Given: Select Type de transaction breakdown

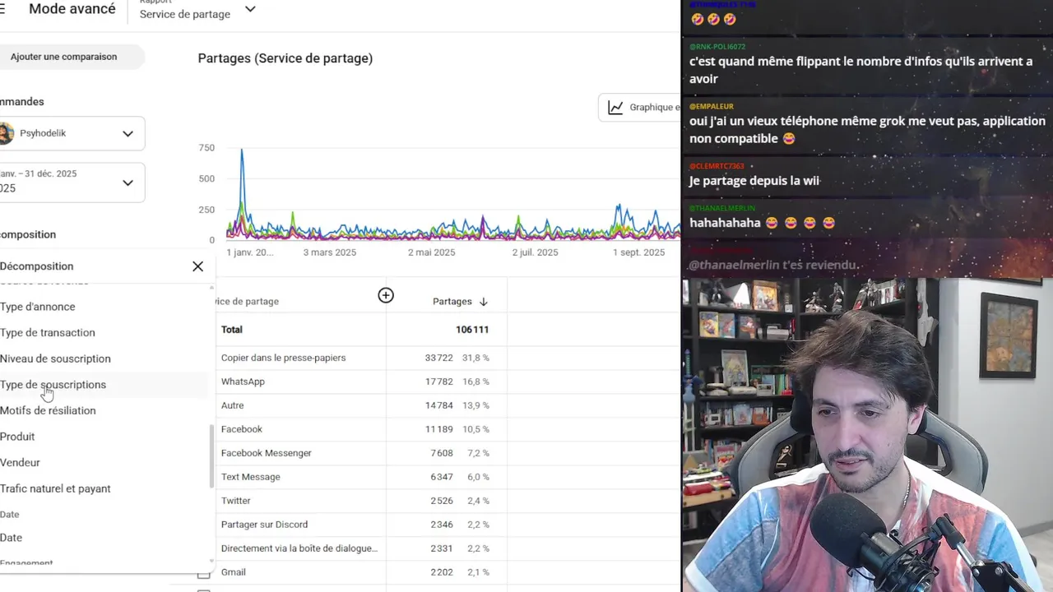Looking at the screenshot, I should pos(48,333).
